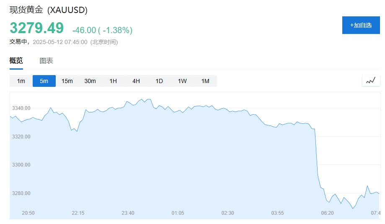Select the 1m timeframe
This screenshot has height=224, width=385.
21,81
